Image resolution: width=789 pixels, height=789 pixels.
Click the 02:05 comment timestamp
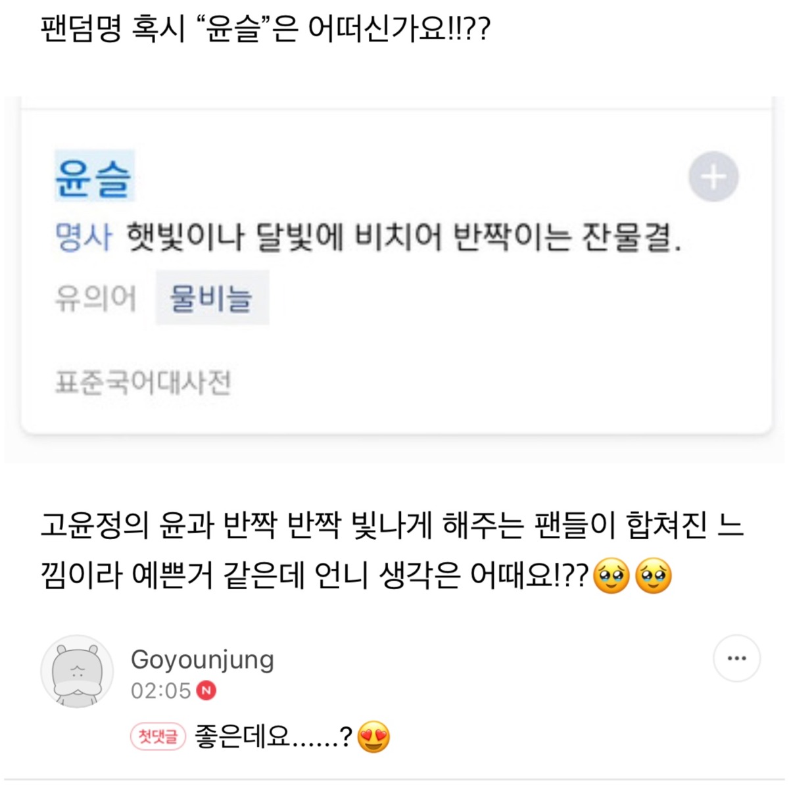[160, 690]
